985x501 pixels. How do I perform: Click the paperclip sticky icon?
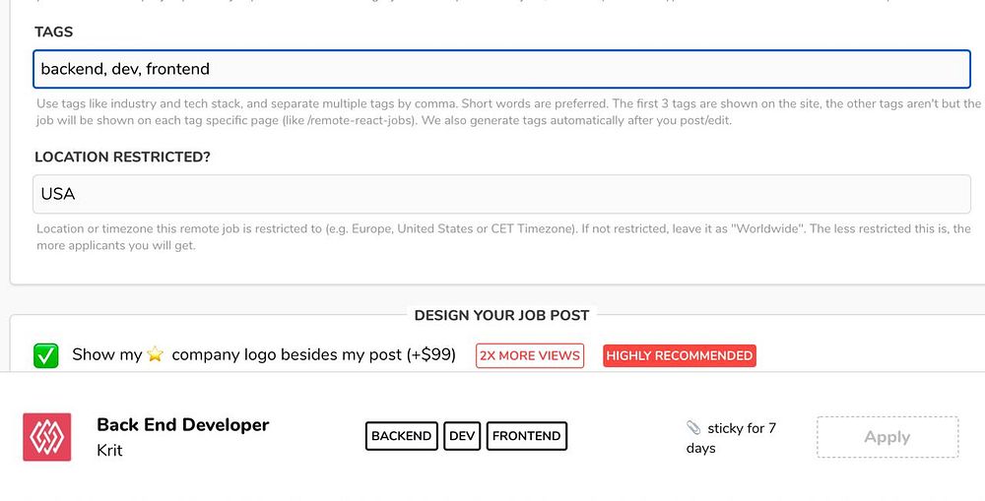(x=693, y=428)
